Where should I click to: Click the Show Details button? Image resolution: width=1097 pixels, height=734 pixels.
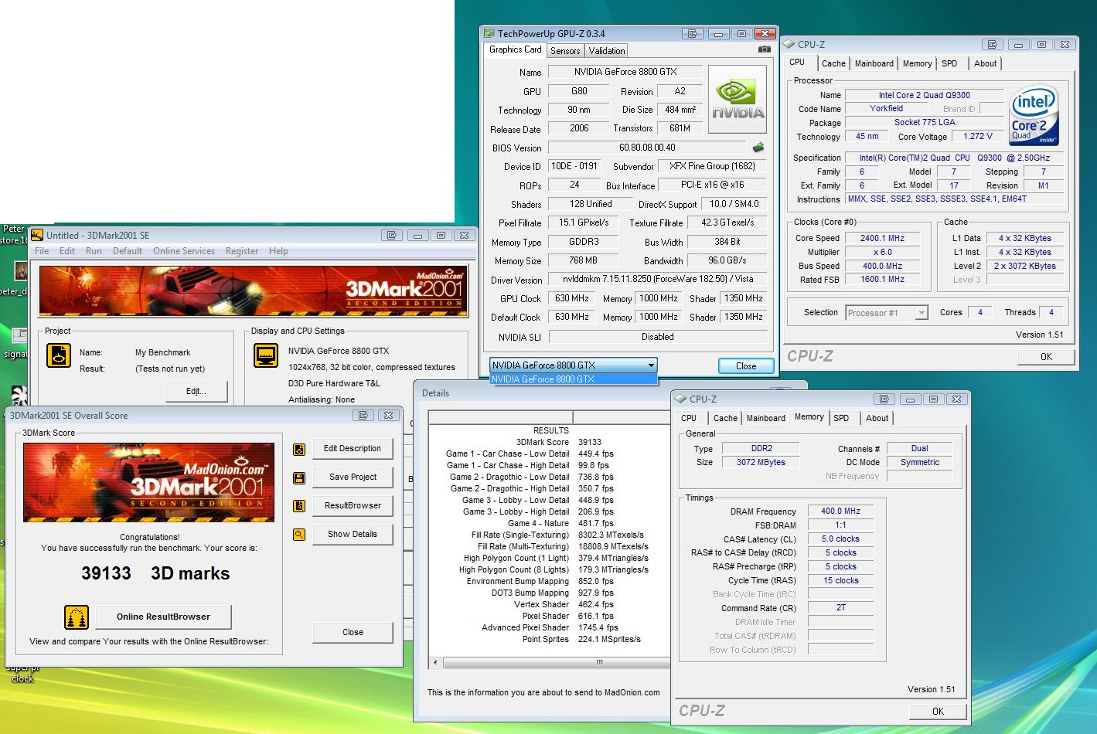point(353,535)
